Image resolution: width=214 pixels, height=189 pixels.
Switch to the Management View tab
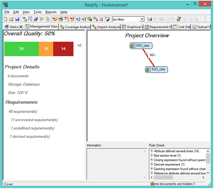[x=41, y=27]
